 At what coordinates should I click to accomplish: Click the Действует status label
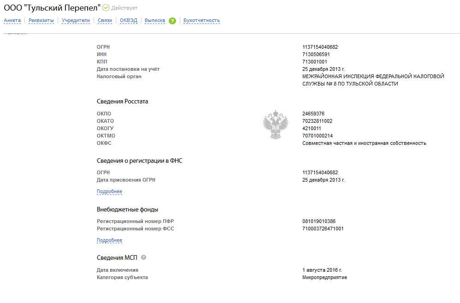[124, 8]
